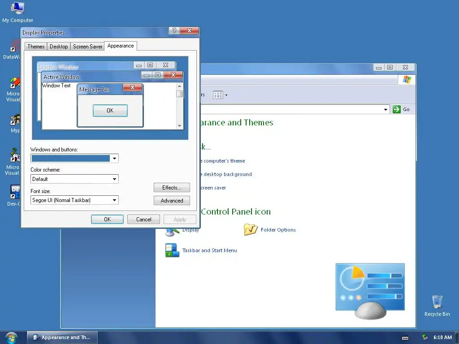Confirm with Display Properties OK button
The image size is (459, 344).
coord(107,219)
